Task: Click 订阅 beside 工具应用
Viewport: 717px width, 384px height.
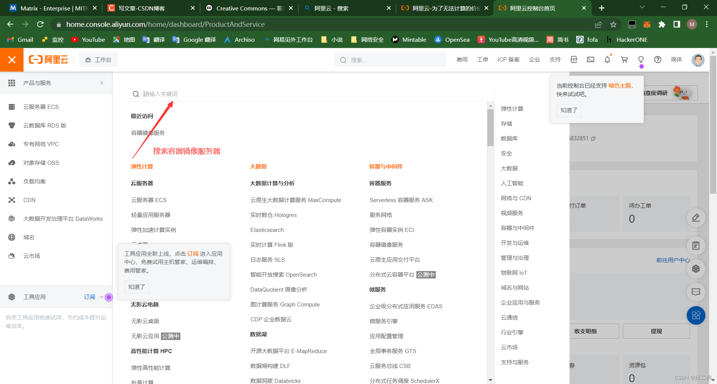Action: (90, 297)
